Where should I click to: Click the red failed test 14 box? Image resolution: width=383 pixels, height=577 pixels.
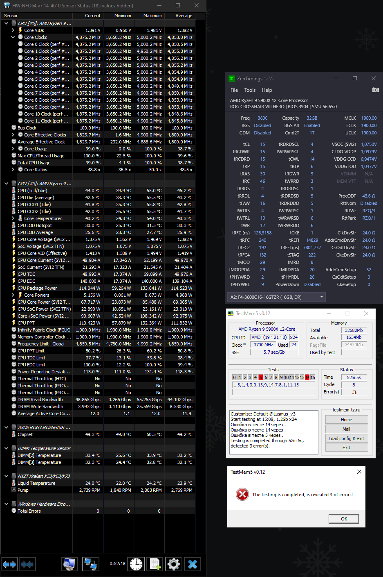tap(307, 377)
